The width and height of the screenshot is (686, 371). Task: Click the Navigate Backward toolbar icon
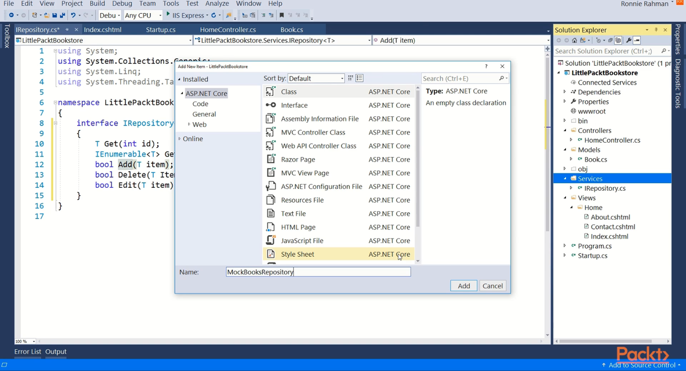pyautogui.click(x=11, y=15)
